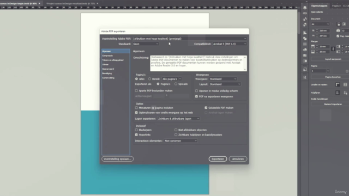Open the Gradient panel icon in the dock
This screenshot has width=349, height=196.
coord(305,61)
